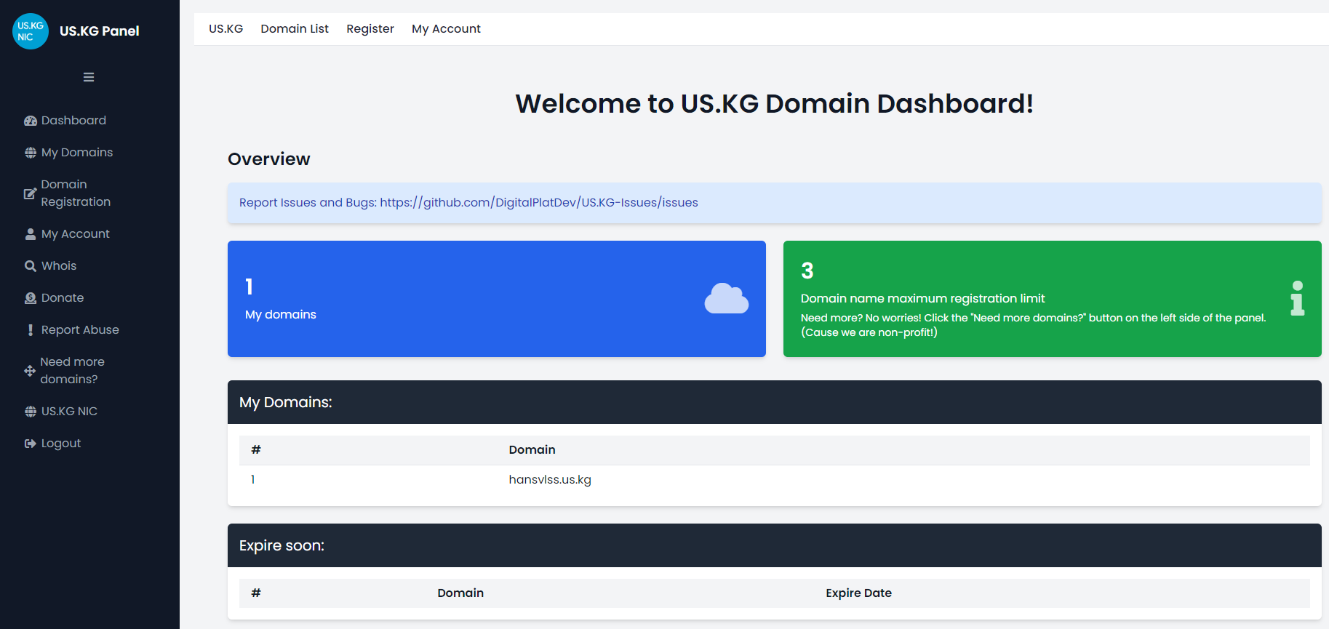1329x629 pixels.
Task: Open My Account in top navigation
Action: coord(446,29)
